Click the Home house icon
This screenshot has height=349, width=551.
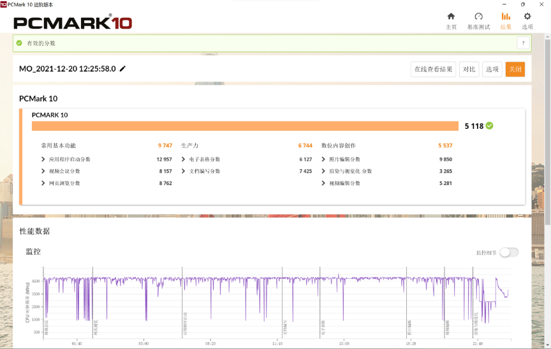point(451,17)
